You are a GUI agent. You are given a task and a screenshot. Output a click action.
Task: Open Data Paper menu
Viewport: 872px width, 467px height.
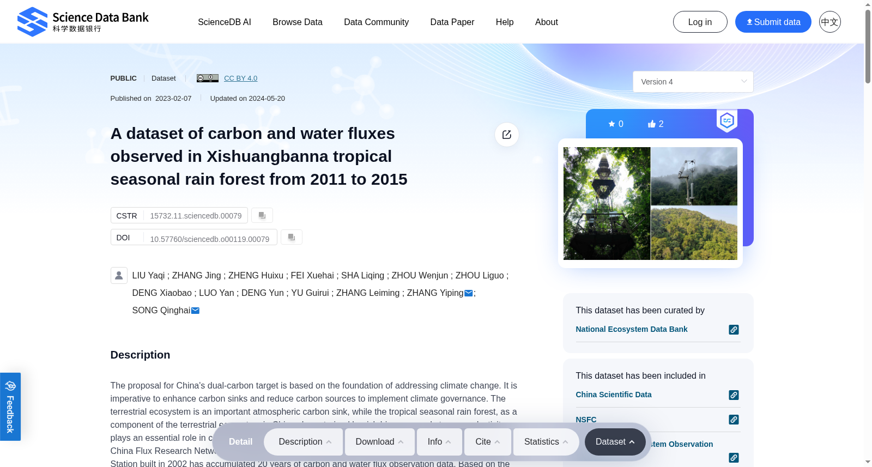[452, 22]
